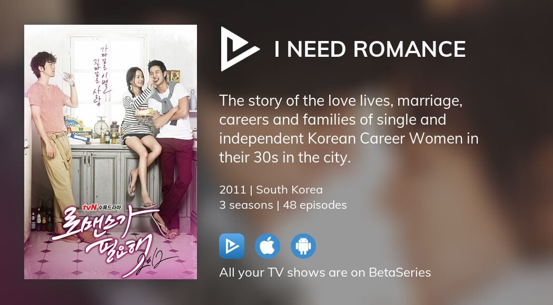
Task: Click All your TV shows are on BetaSeries
Action: pos(325,272)
